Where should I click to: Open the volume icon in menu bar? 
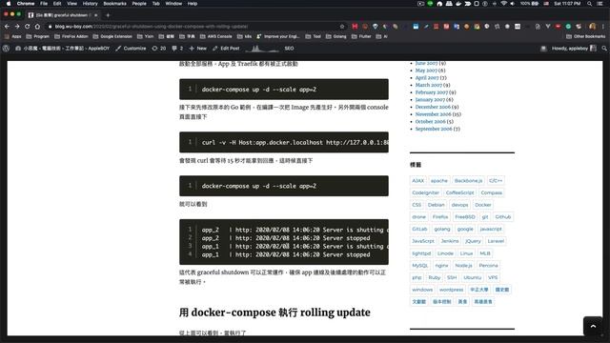513,4
